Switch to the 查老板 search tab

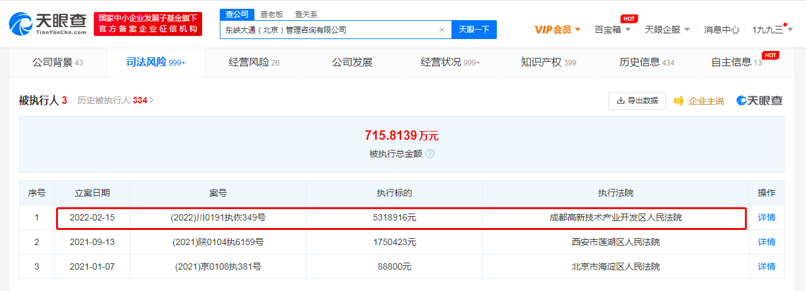[271, 14]
